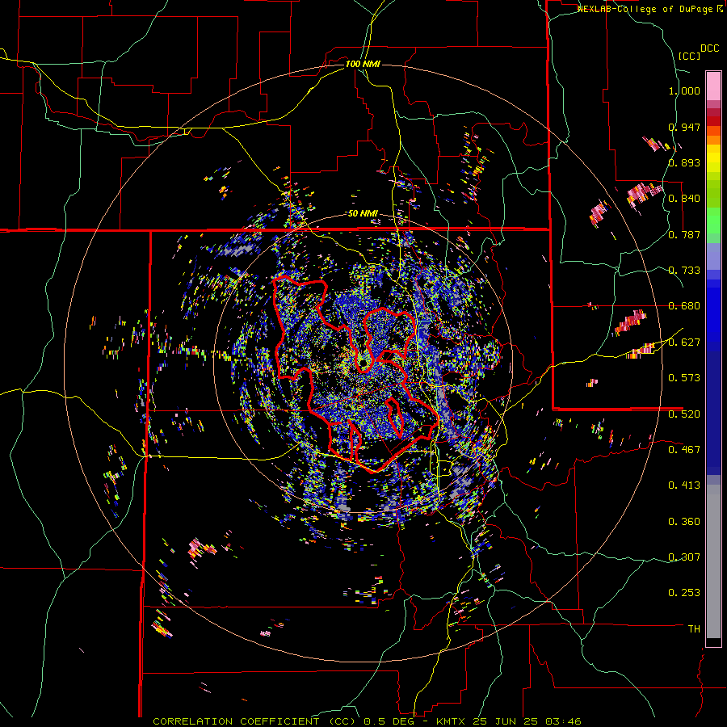Click the pink segment of the color bar

click(713, 86)
